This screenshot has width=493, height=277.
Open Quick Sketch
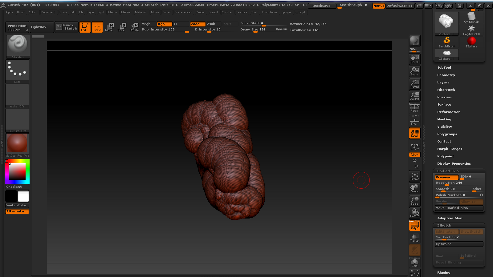67,27
